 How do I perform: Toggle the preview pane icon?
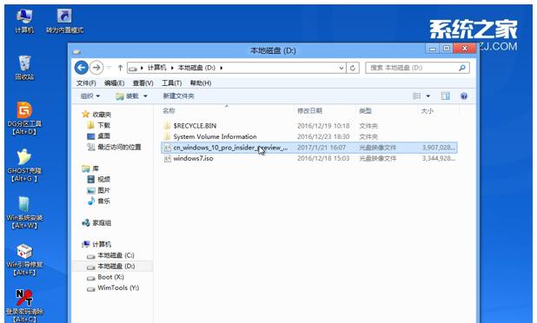(445, 96)
